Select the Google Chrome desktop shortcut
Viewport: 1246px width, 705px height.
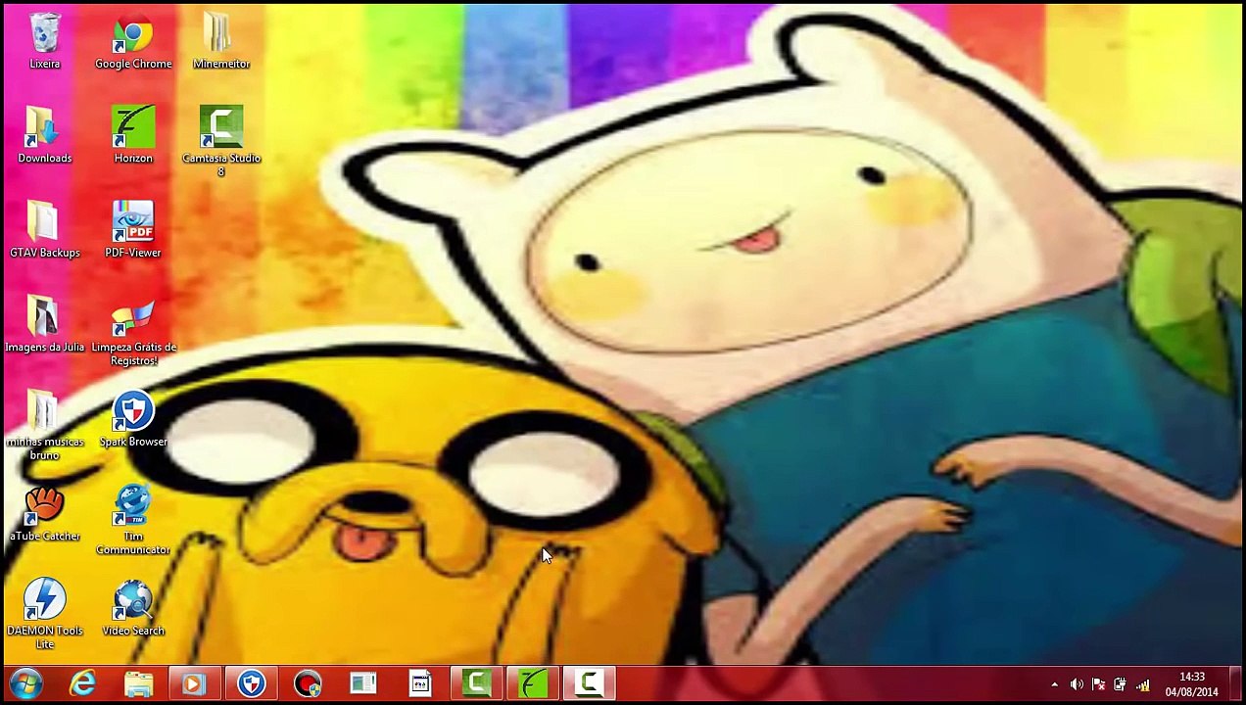133,41
